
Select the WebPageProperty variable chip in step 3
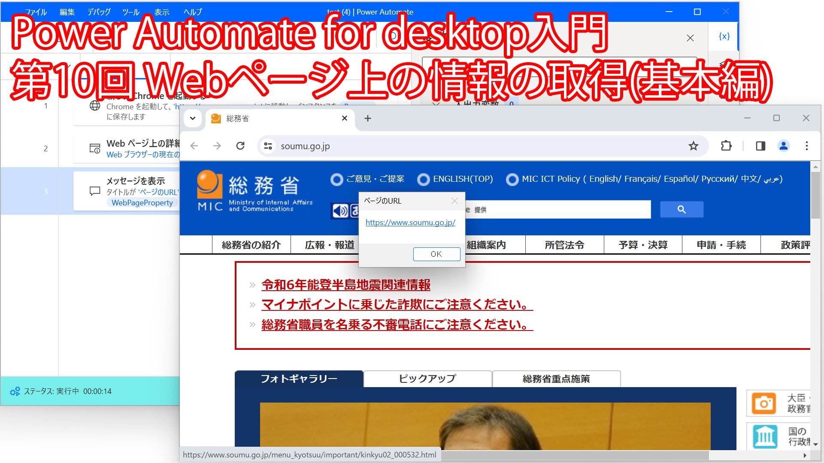(x=142, y=203)
